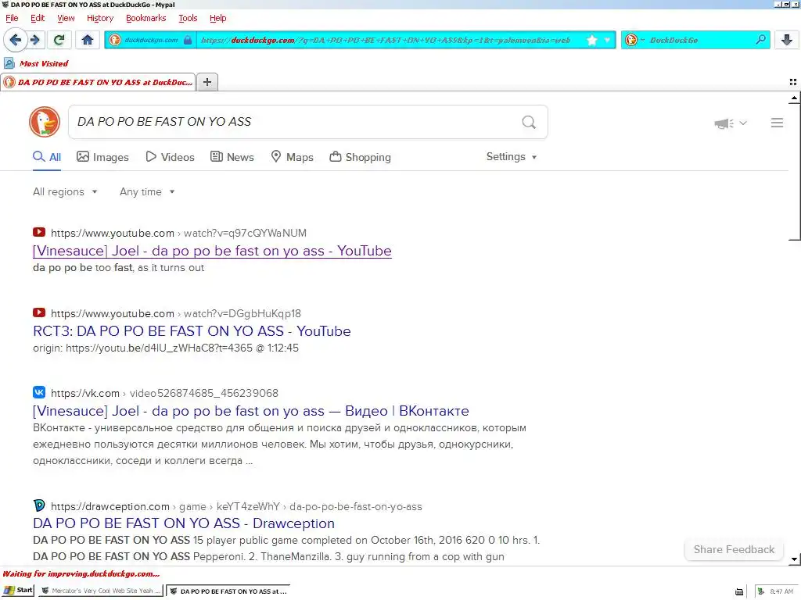Viewport: 801px width, 600px height.
Task: Switch to the Shopping results tab
Action: pyautogui.click(x=360, y=157)
